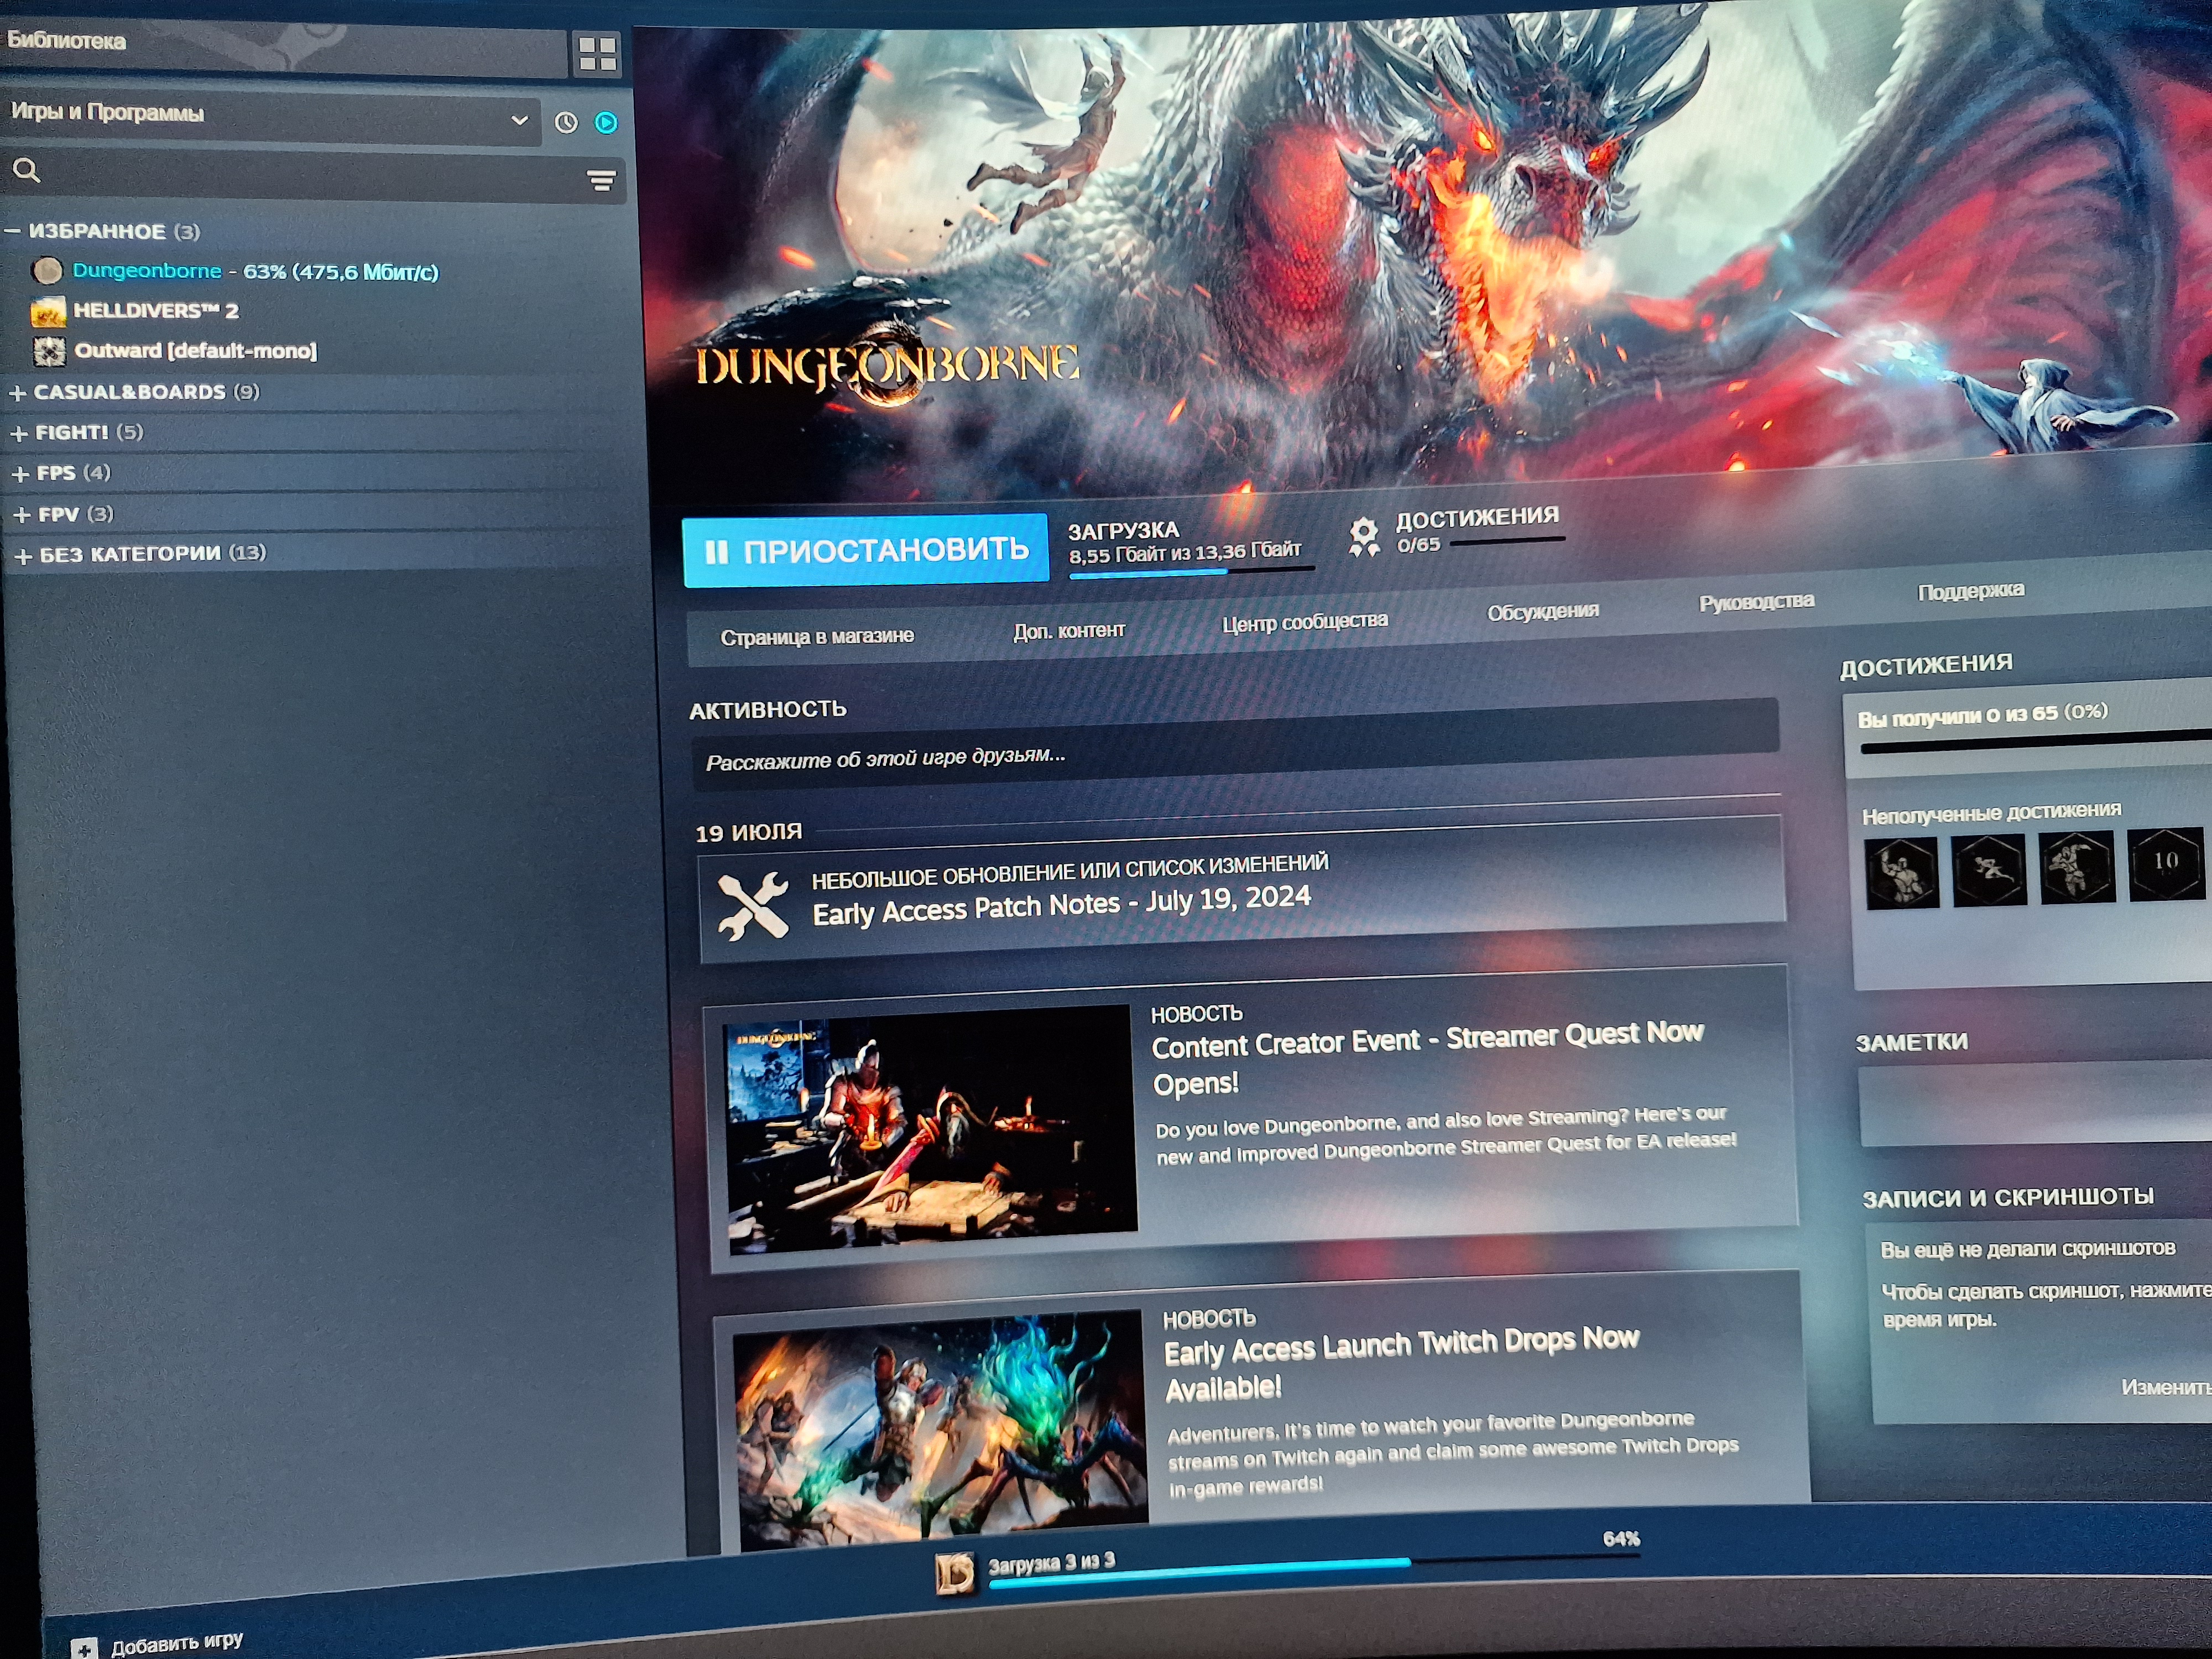Click the ДОСТИЖЕНИЯ right panel heading
The width and height of the screenshot is (2212, 1659).
[x=1926, y=666]
